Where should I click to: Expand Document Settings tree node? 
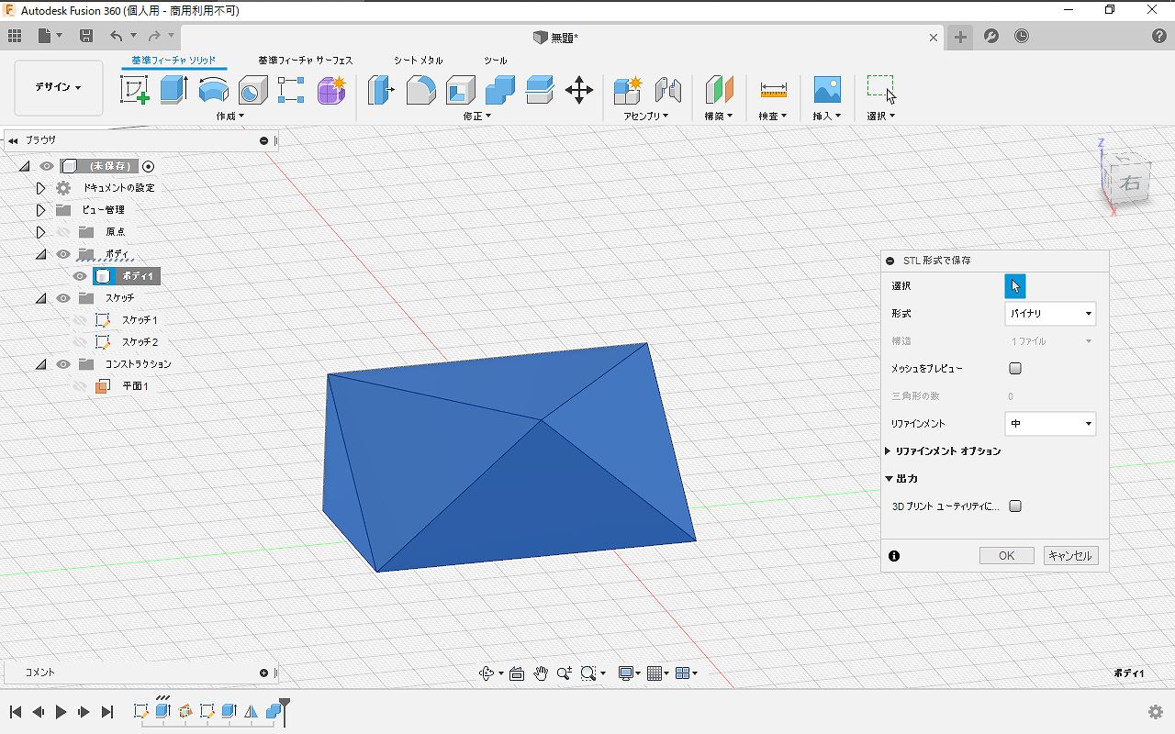pos(40,188)
